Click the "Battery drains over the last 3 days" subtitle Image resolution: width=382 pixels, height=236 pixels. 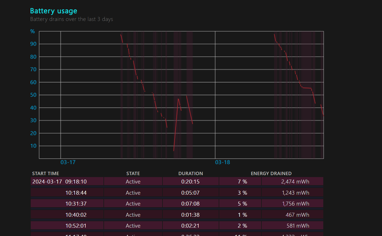[x=72, y=19]
